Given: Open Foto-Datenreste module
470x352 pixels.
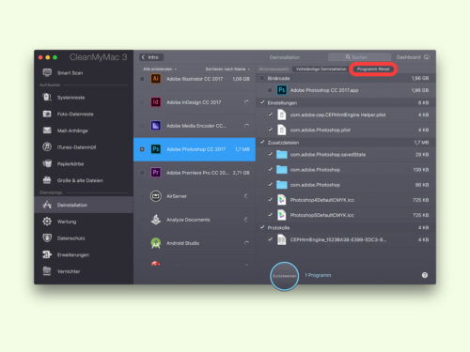Looking at the screenshot, I should [x=84, y=114].
